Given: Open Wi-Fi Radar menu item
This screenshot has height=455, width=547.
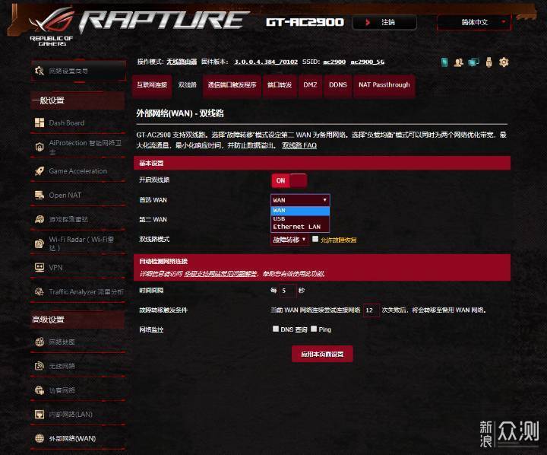Looking at the screenshot, I should (77, 243).
